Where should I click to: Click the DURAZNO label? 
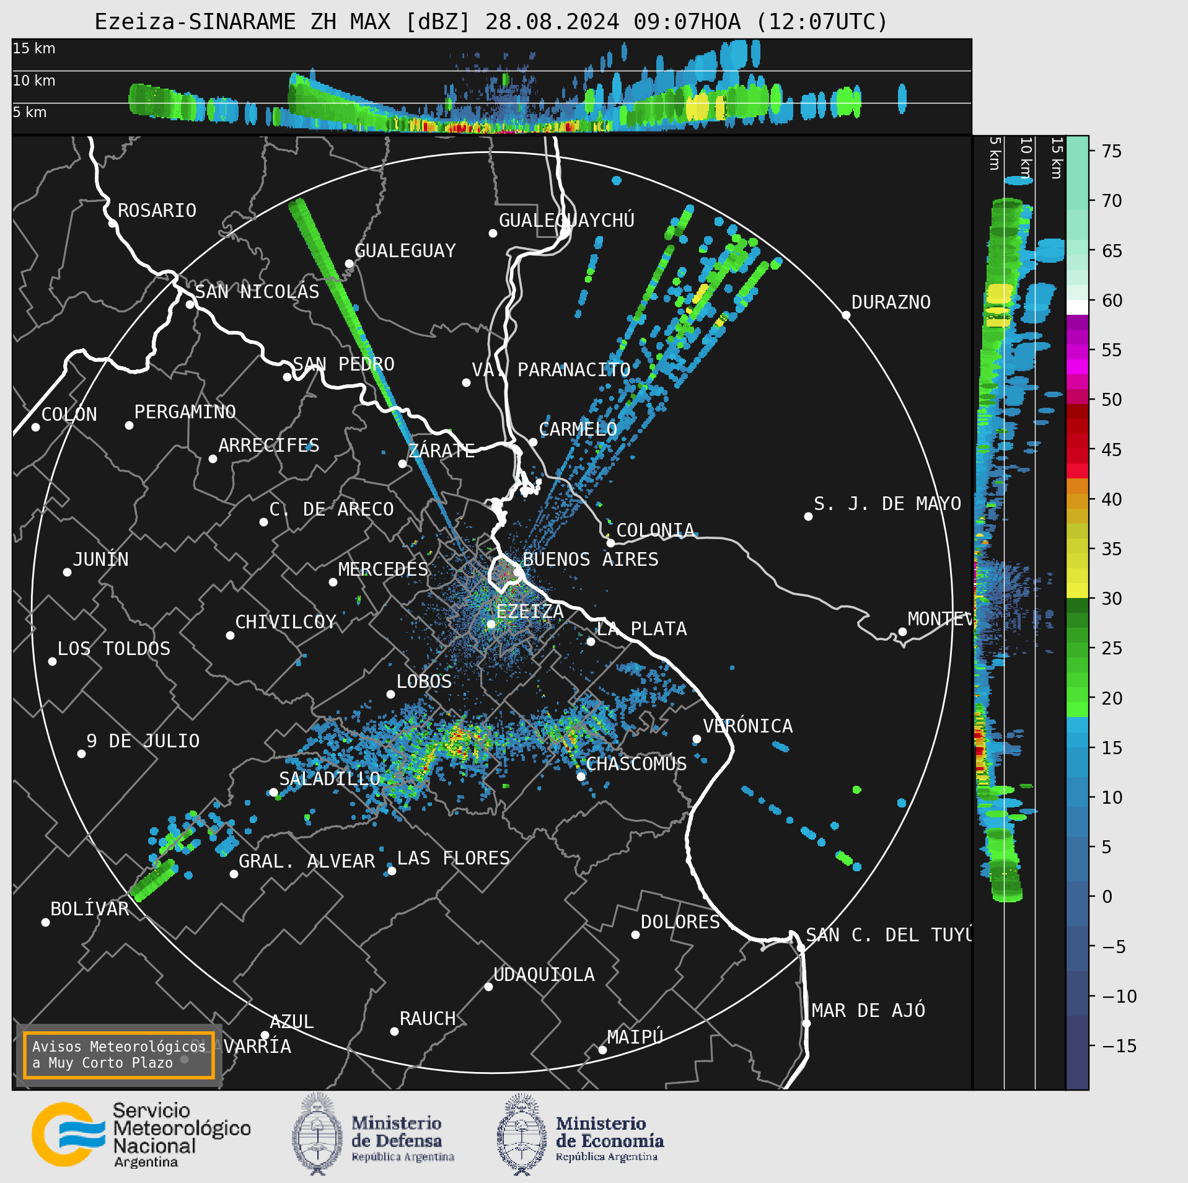pos(891,302)
